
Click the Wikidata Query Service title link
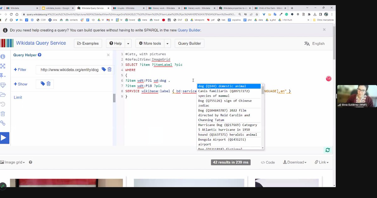[41, 43]
